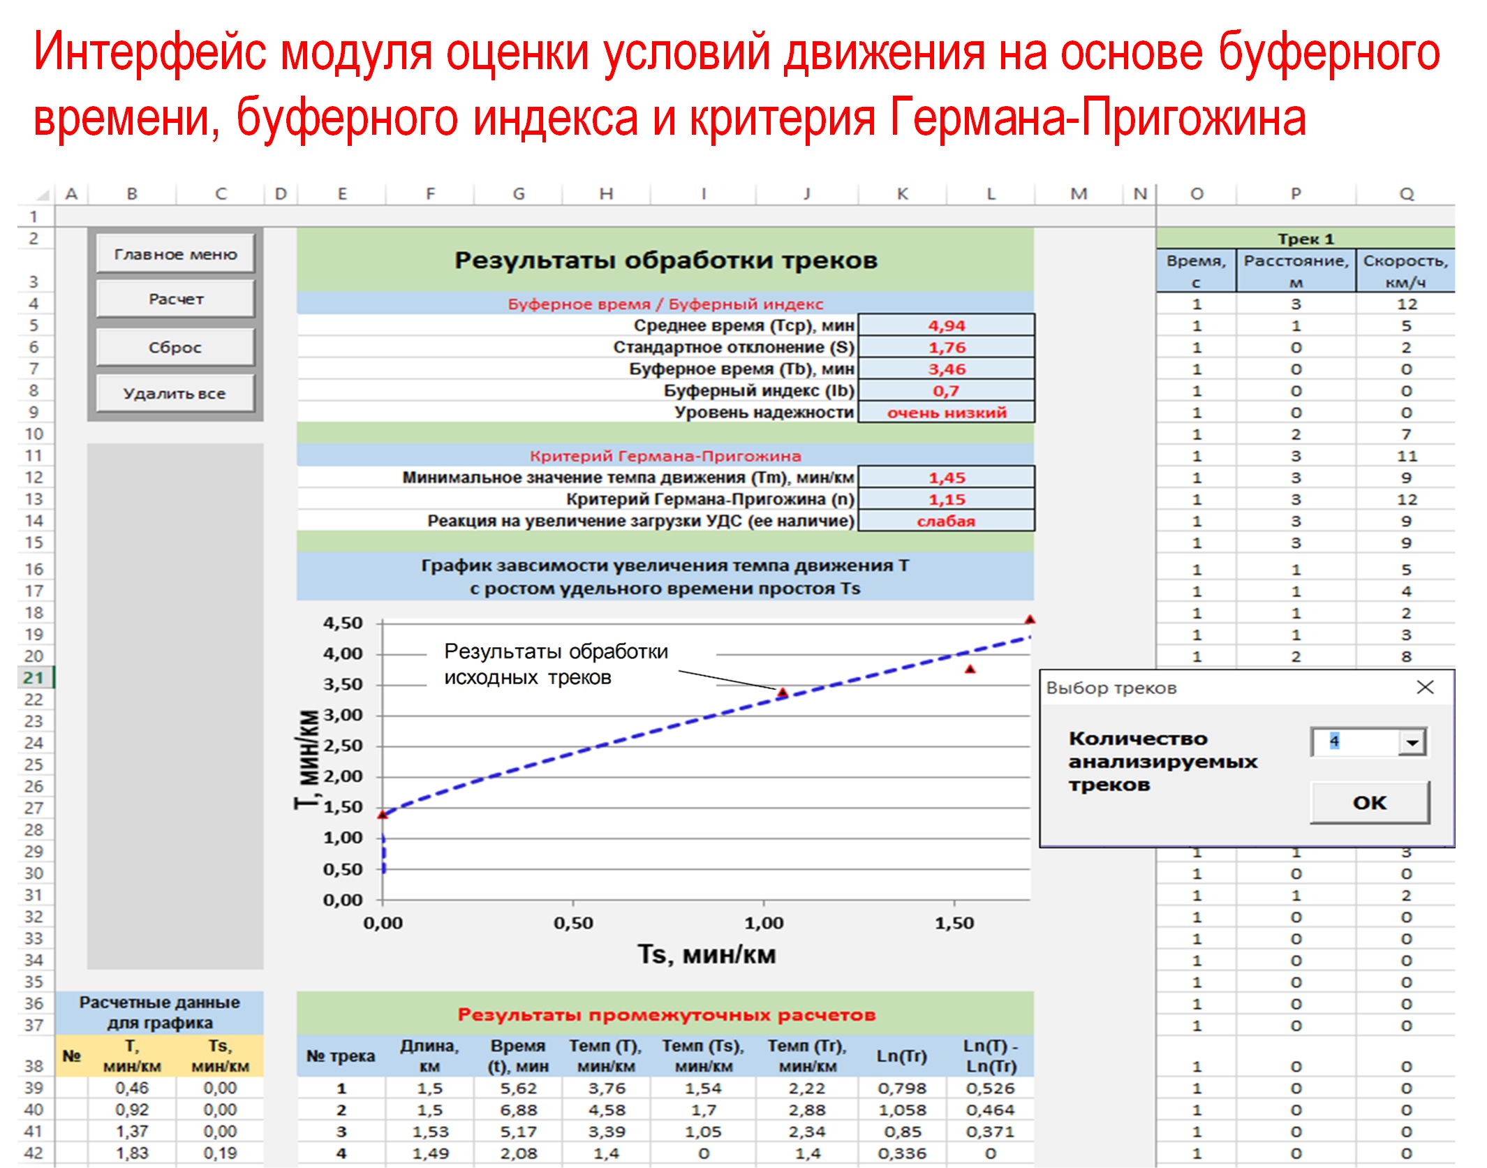This screenshot has height=1168, width=1487.
Task: Close the 'Выбор треков' dialog
Action: tap(1425, 688)
